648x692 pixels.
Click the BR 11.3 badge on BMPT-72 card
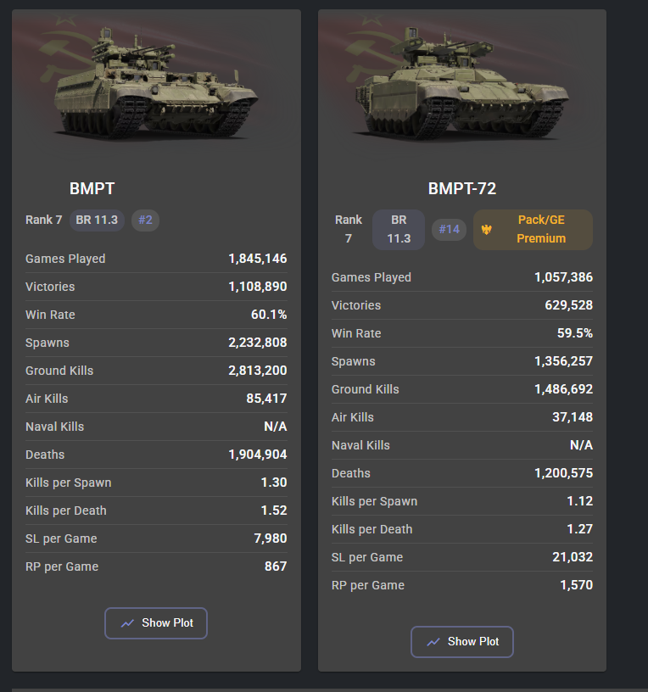click(399, 230)
